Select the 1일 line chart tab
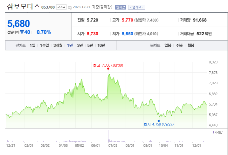This screenshot has width=228, height=155. click(x=32, y=46)
